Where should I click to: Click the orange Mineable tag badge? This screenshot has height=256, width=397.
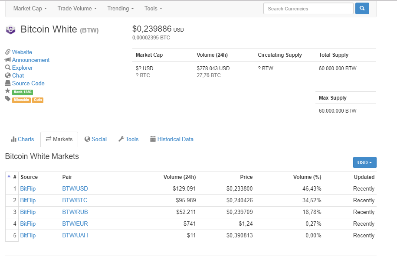(21, 100)
